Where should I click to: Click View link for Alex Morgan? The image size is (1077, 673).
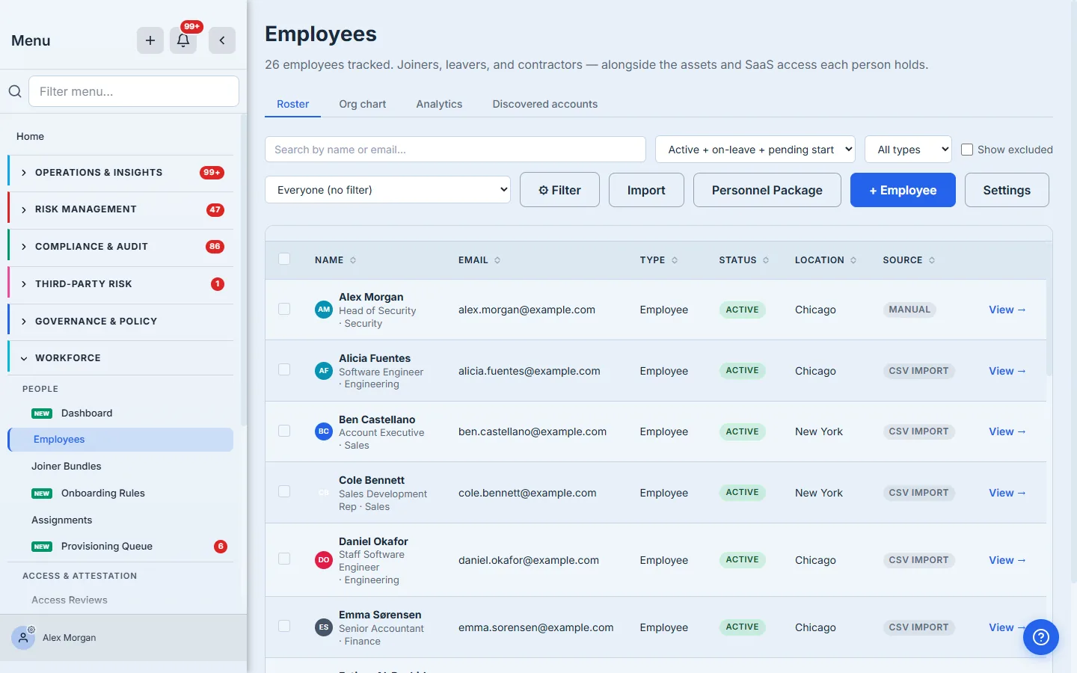[1007, 310]
